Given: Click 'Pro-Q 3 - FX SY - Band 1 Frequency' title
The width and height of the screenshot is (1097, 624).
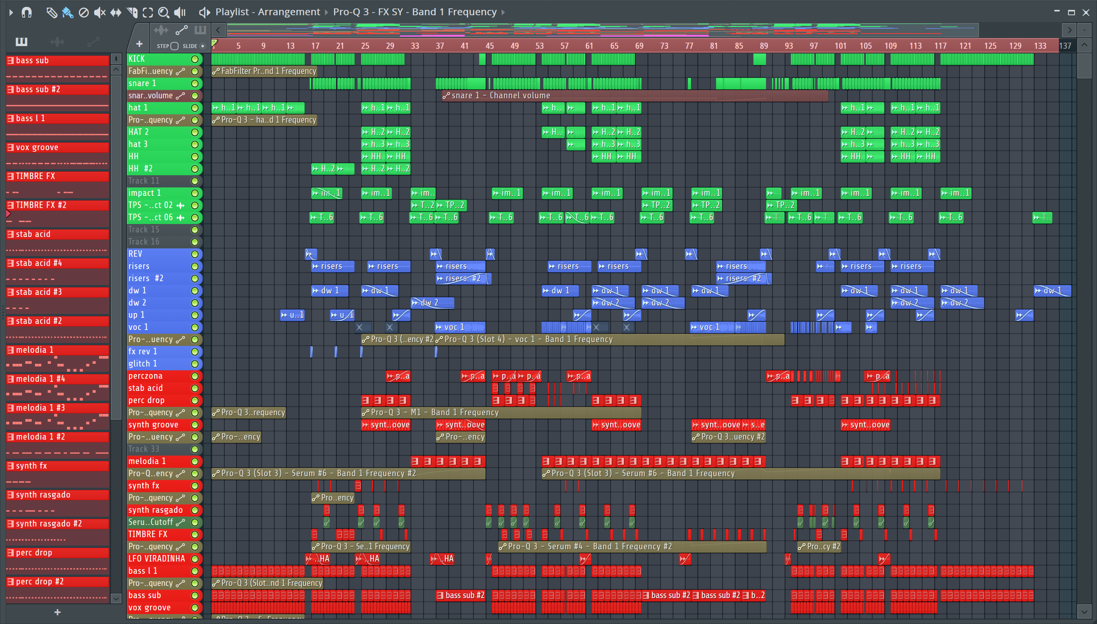Looking at the screenshot, I should (415, 12).
